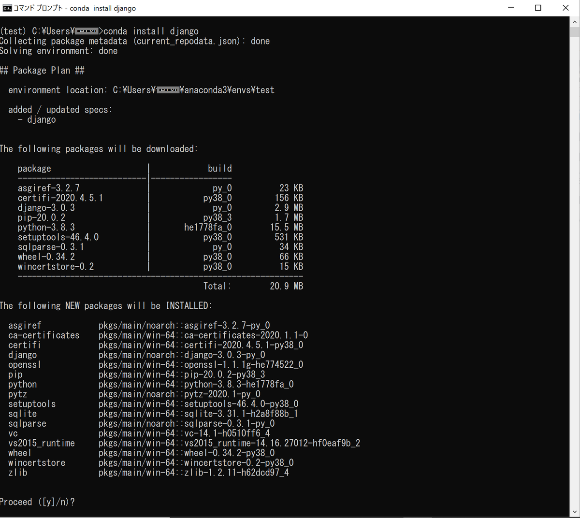580x518 pixels.
Task: Click 'vc-14.1-h0510ff6_4' package text
Action: click(x=227, y=433)
